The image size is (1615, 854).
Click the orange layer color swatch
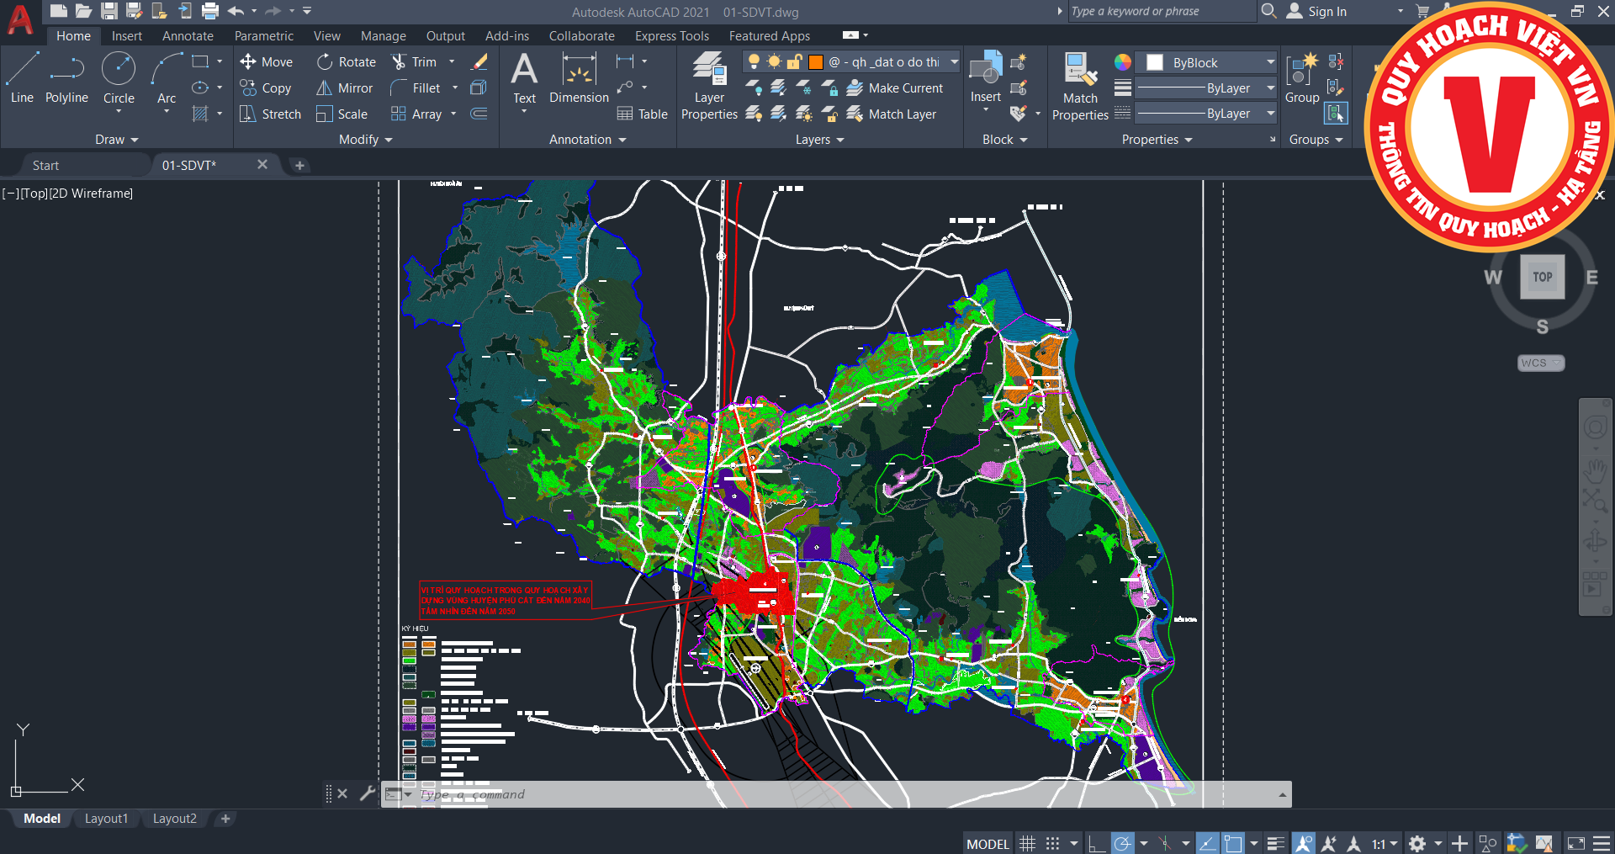coord(815,61)
